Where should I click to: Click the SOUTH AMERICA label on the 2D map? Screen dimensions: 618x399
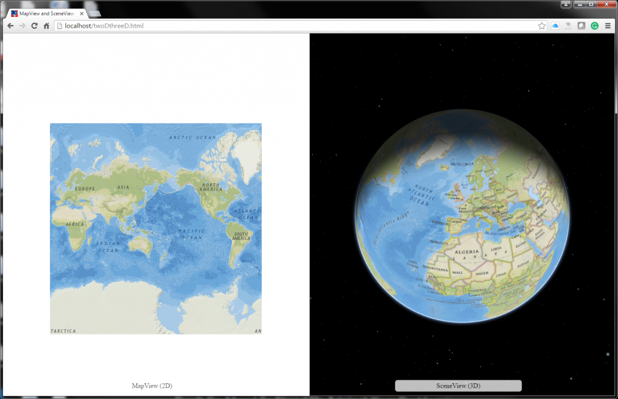click(241, 236)
